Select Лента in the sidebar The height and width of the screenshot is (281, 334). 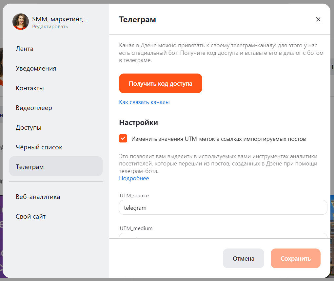point(24,49)
